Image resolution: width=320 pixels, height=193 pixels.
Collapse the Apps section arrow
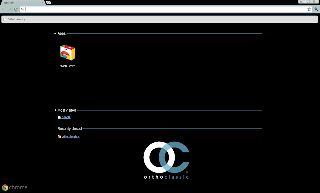55,33
